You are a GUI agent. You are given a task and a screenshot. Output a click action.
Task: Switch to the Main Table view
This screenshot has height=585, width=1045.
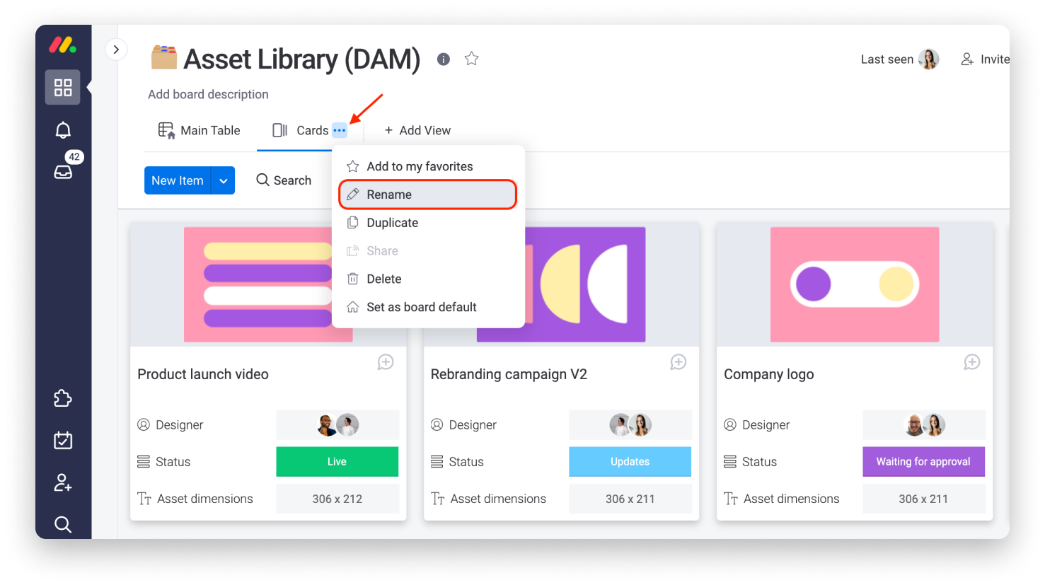199,130
